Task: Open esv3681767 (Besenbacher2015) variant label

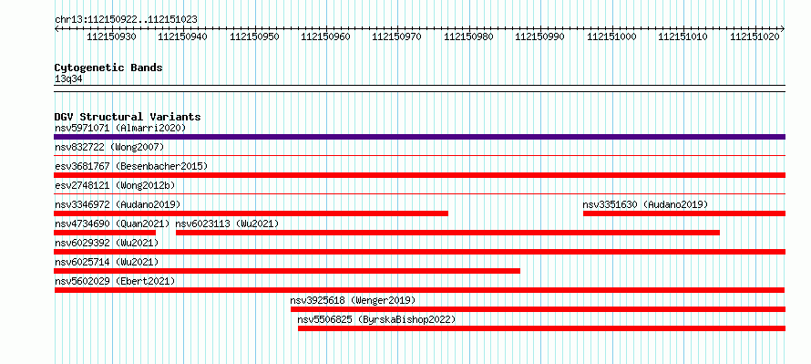Action: tap(131, 166)
